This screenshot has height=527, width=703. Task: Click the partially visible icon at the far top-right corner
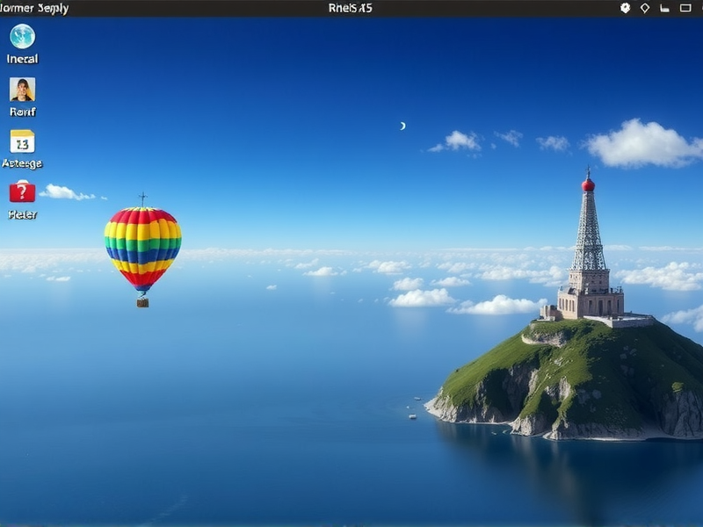pyautogui.click(x=700, y=7)
